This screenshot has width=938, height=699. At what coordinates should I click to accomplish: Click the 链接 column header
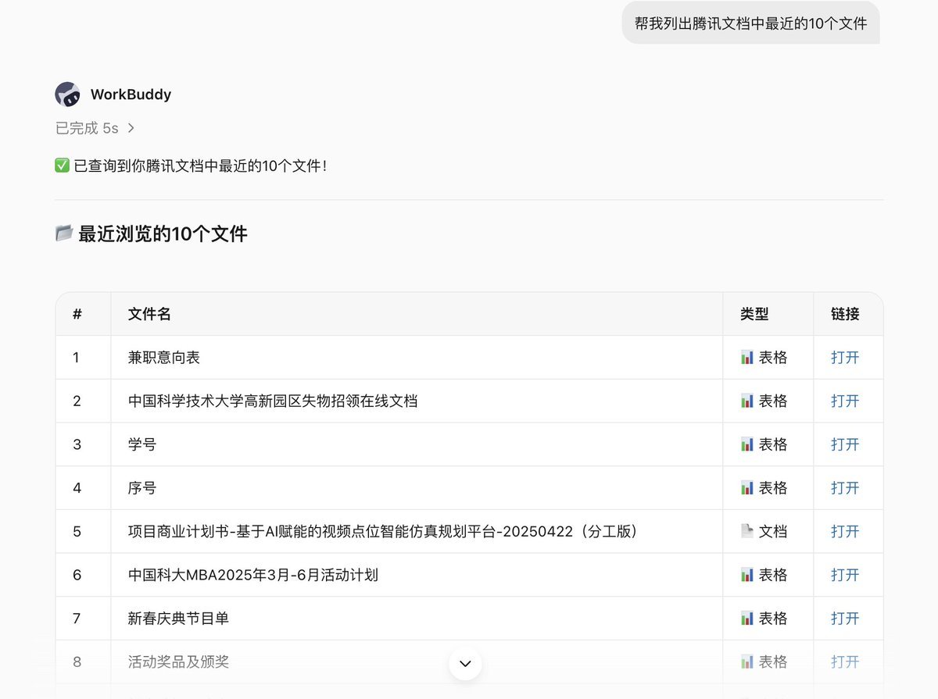(845, 314)
